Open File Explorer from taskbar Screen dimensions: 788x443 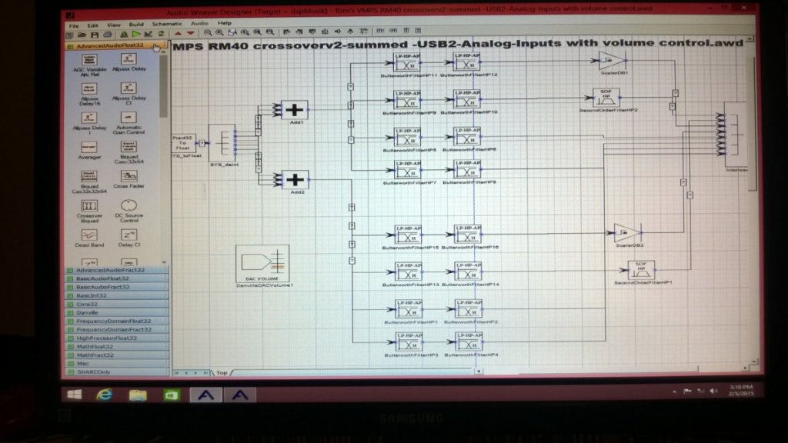click(138, 395)
